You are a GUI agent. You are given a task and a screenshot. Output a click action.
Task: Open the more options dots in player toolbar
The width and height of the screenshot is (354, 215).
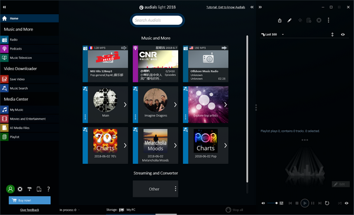tap(328, 20)
